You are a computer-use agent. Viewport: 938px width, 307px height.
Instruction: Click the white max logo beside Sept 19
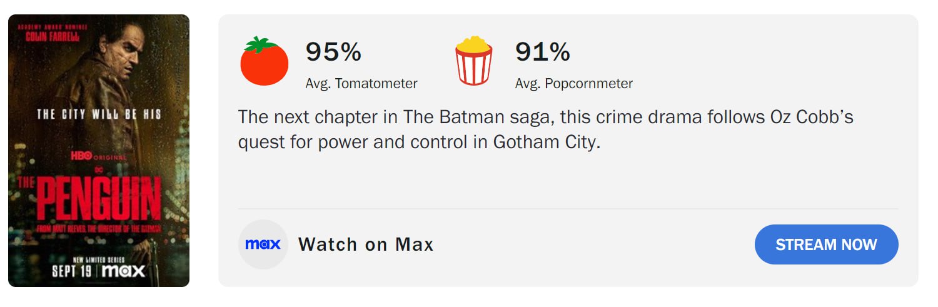click(123, 271)
